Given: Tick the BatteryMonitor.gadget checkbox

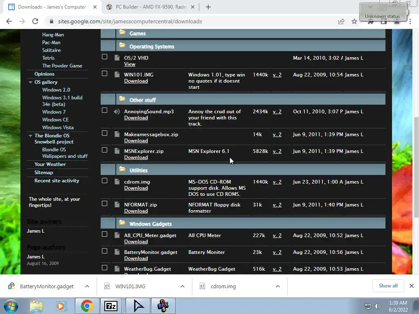Looking at the screenshot, I should point(104,251).
